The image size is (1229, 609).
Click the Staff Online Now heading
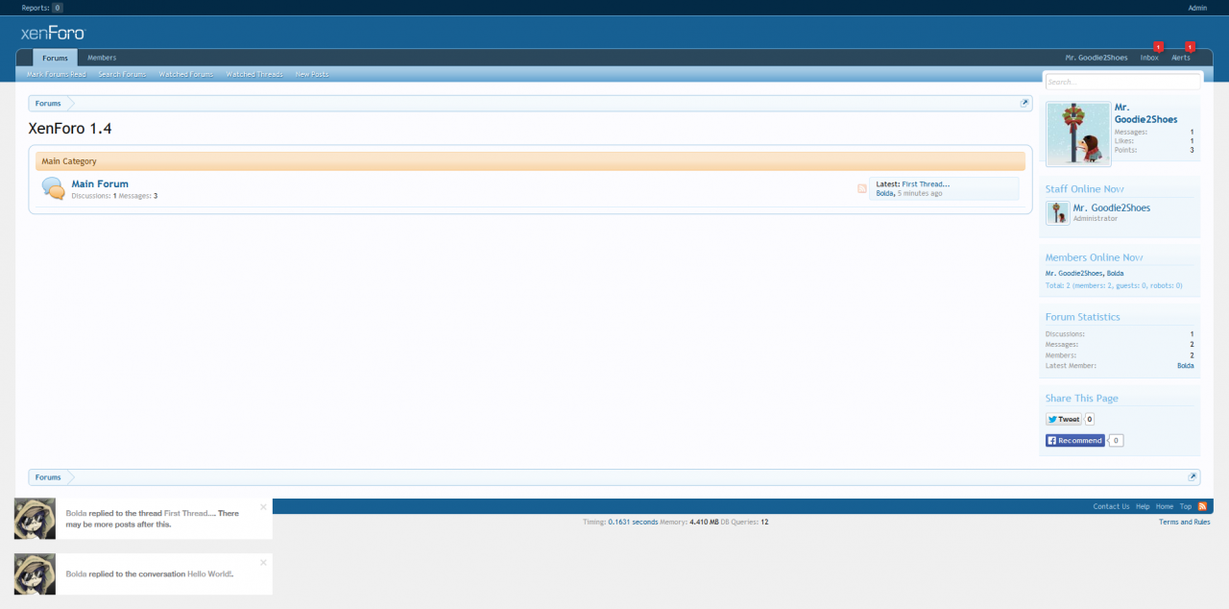[x=1084, y=189]
